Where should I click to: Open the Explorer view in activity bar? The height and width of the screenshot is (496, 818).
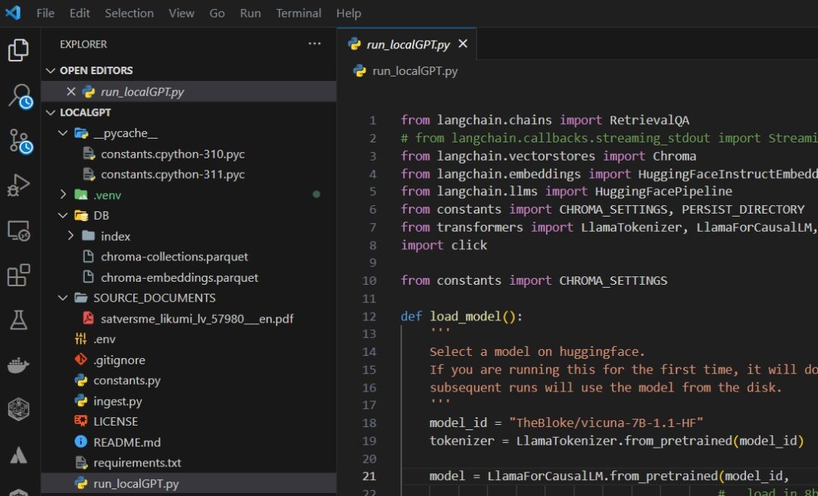pos(19,50)
